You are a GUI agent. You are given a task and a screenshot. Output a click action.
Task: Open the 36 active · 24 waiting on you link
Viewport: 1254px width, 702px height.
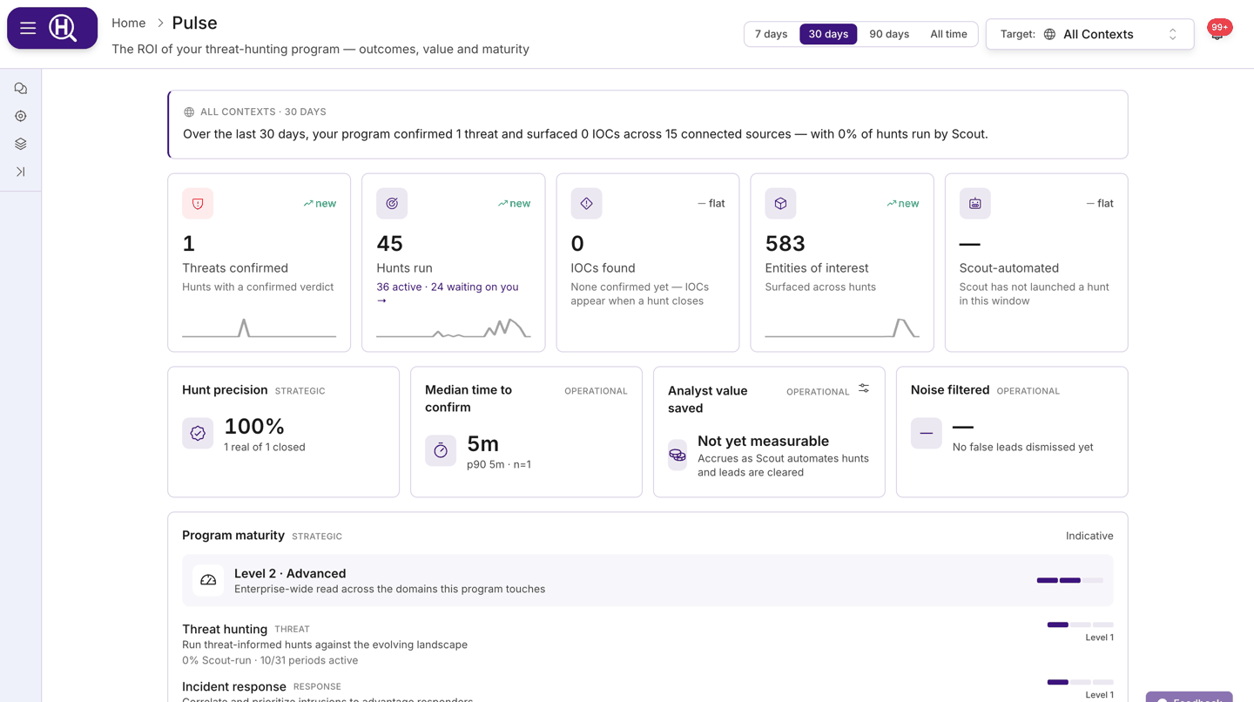click(x=448, y=294)
